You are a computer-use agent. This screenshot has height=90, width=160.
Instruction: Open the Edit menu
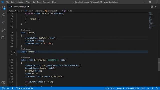pyautogui.click(x=13, y=2)
